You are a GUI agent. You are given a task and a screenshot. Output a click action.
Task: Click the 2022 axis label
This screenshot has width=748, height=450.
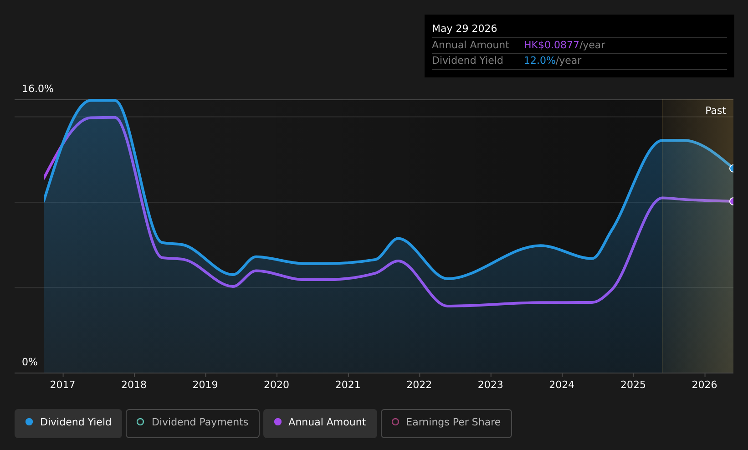[419, 385]
